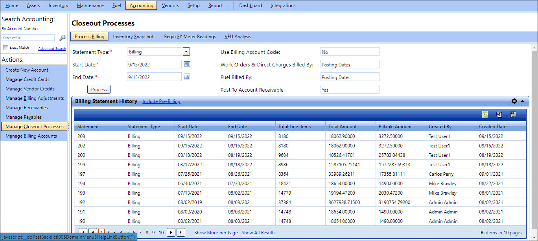538x241 pixels.
Task: Click Show More per Page link
Action: point(216,233)
